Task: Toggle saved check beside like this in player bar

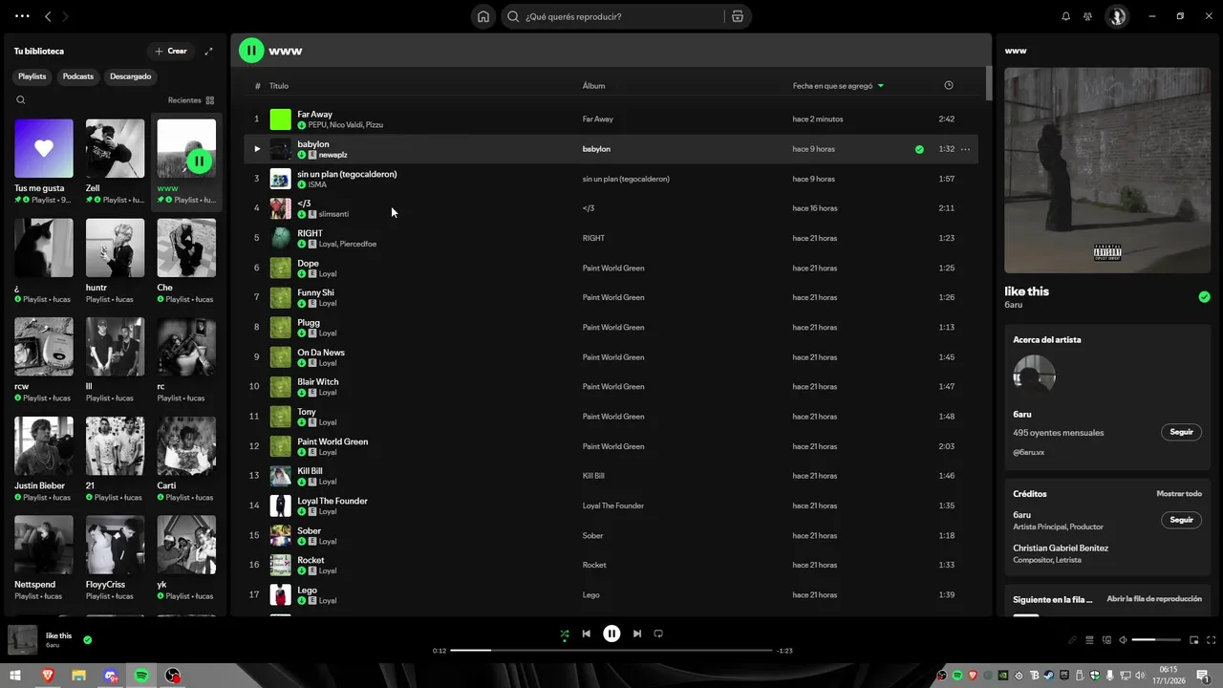Action: coord(88,640)
